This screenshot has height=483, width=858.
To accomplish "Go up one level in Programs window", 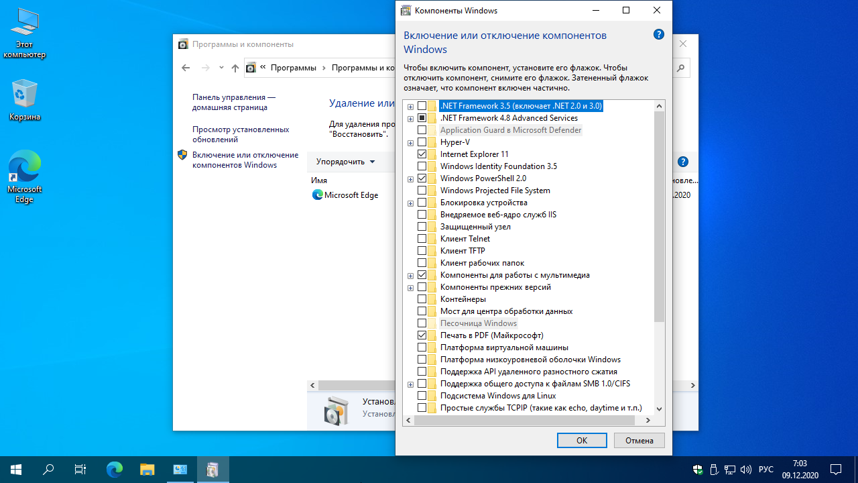I will point(235,68).
